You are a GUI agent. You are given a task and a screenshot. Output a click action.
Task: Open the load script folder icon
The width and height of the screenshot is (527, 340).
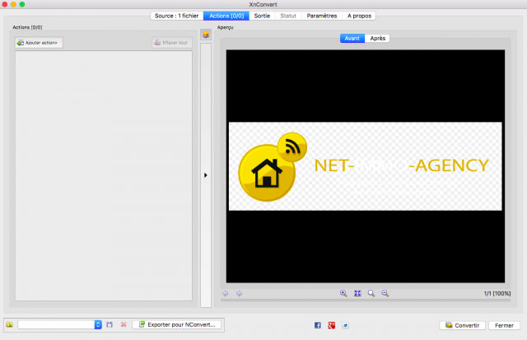click(9, 324)
